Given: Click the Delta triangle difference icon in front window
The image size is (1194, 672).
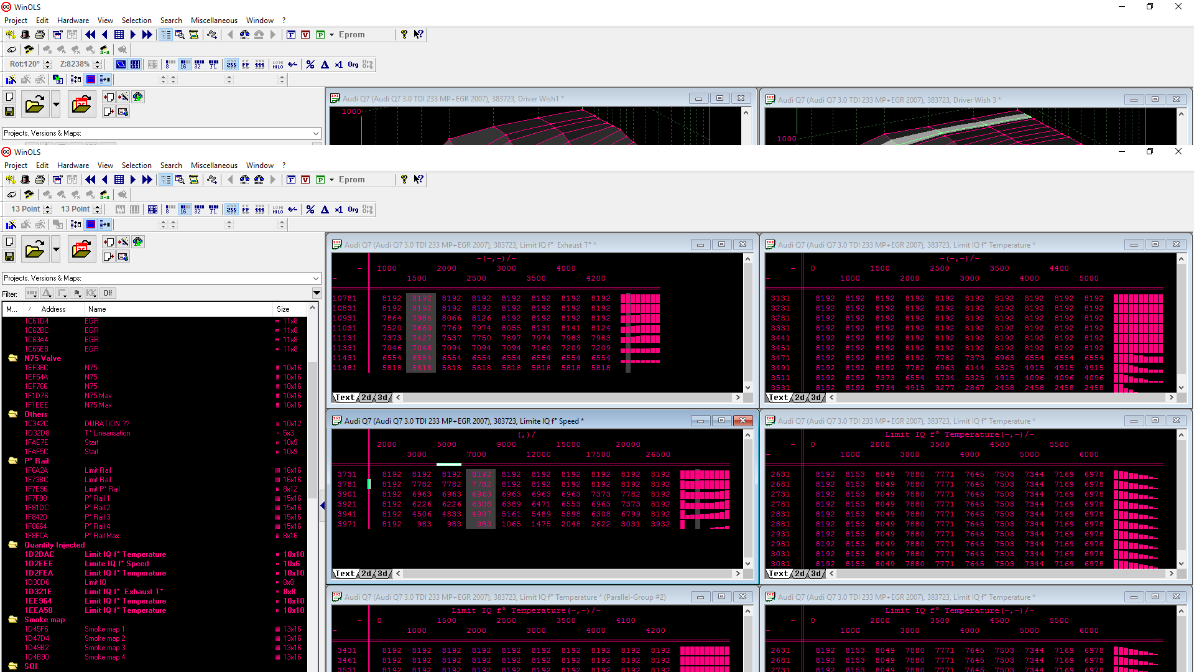Looking at the screenshot, I should pyautogui.click(x=325, y=210).
